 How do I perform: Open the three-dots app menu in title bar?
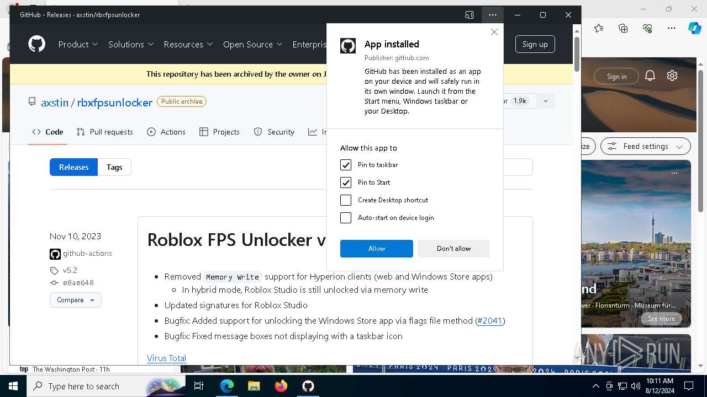click(492, 15)
